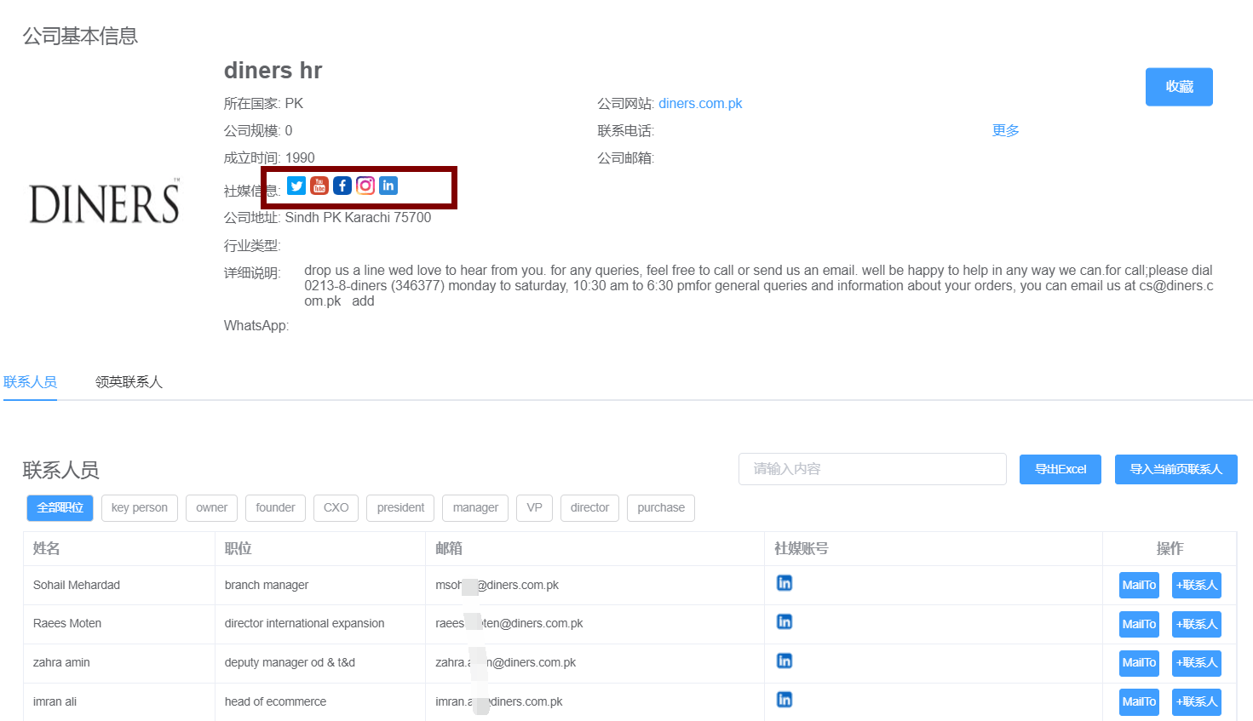Click the WhatsApp: label
The height and width of the screenshot is (721, 1253).
tap(256, 325)
